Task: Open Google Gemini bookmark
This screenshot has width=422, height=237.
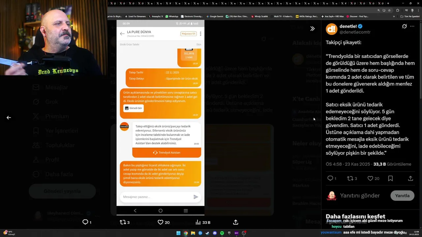Action: click(x=215, y=16)
